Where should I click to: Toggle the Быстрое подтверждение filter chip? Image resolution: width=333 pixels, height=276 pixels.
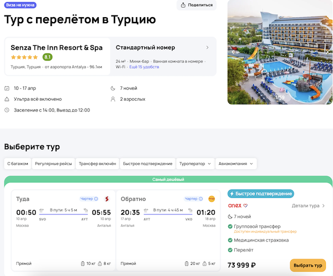coord(148,163)
